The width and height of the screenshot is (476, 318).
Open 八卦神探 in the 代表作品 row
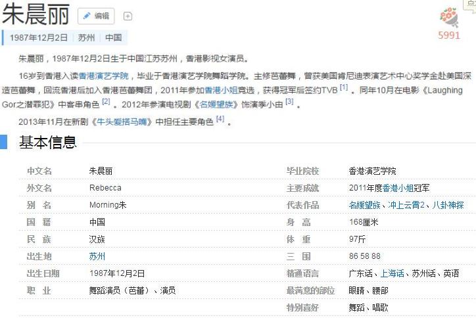[x=449, y=205]
